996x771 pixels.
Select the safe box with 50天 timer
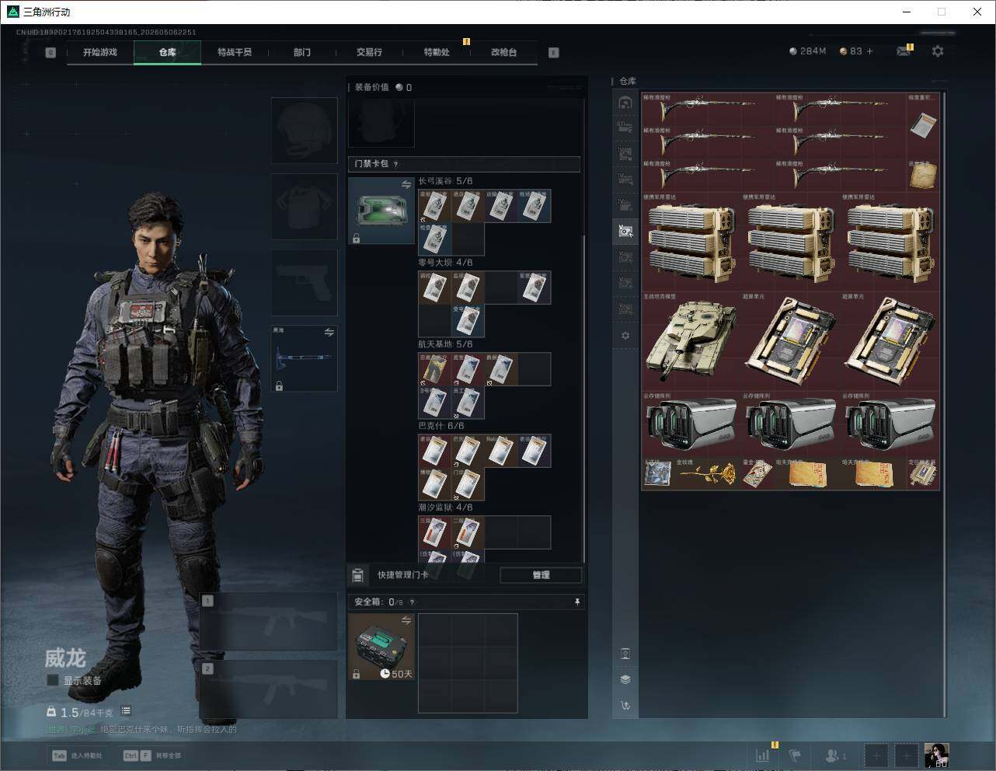(381, 647)
